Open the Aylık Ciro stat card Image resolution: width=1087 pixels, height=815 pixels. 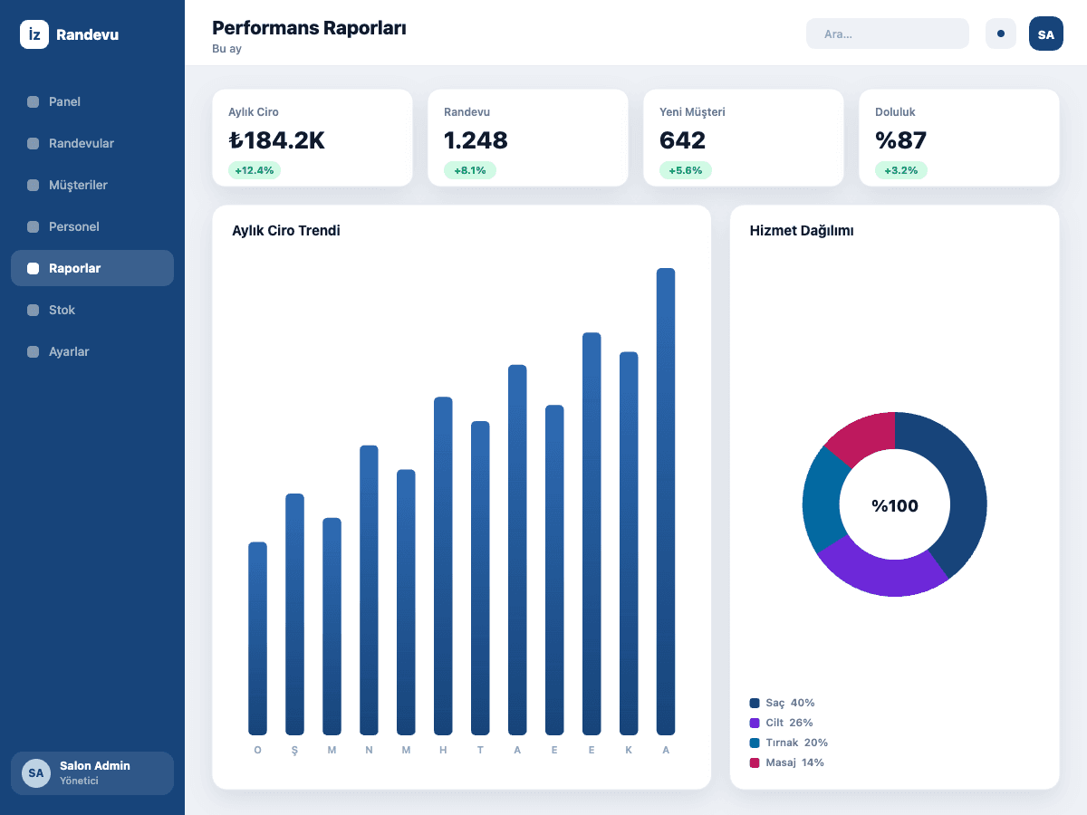coord(313,138)
